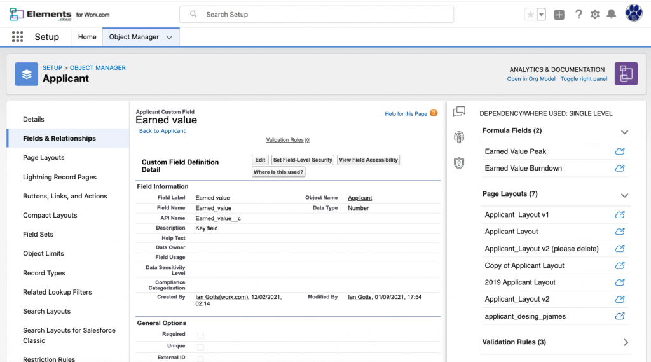The width and height of the screenshot is (651, 362).
Task: Click the Back to Applicant link
Action: point(162,131)
